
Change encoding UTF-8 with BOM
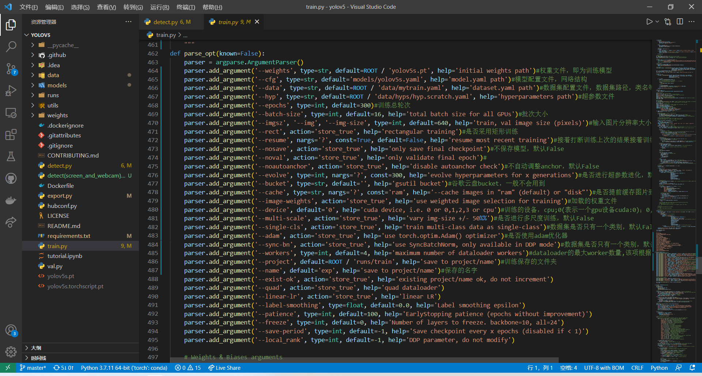coord(604,368)
